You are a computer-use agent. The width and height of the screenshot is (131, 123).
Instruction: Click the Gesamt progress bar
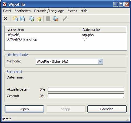[86, 96]
